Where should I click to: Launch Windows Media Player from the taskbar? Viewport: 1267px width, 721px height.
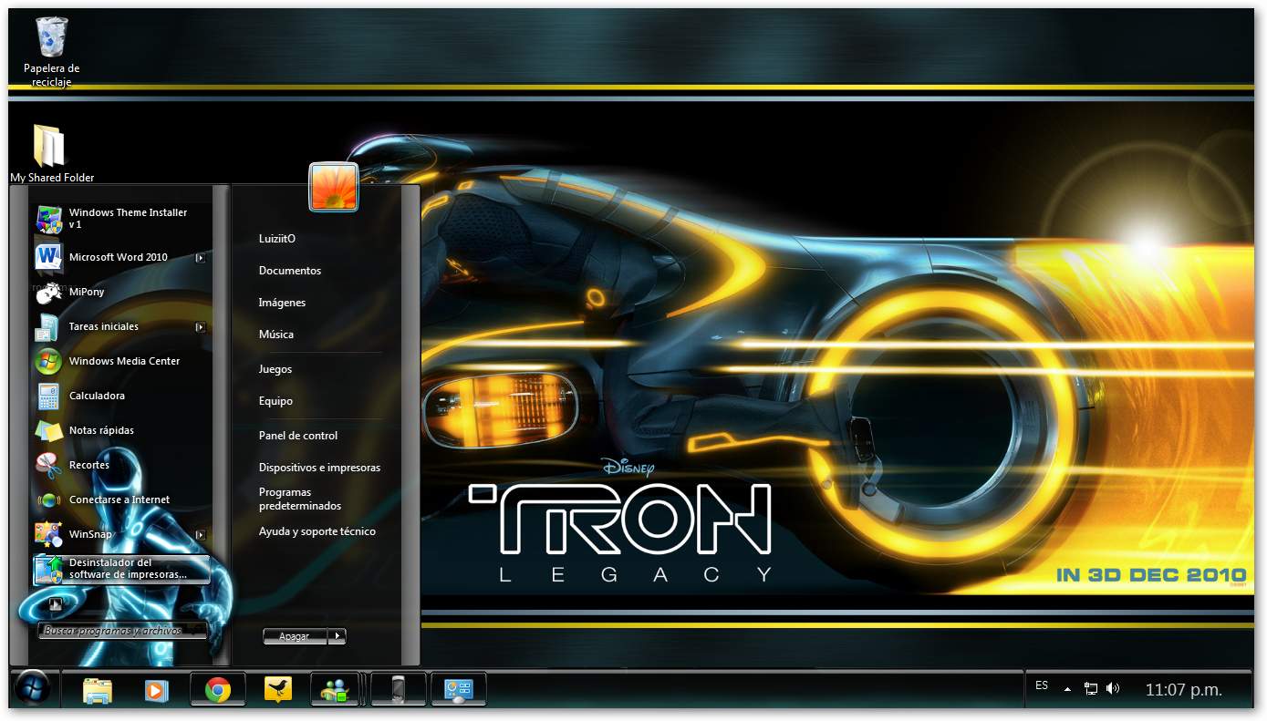157,690
